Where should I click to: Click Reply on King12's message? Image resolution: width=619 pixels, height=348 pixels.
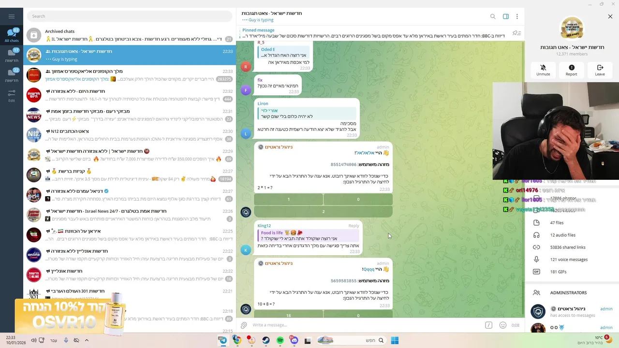point(354,226)
